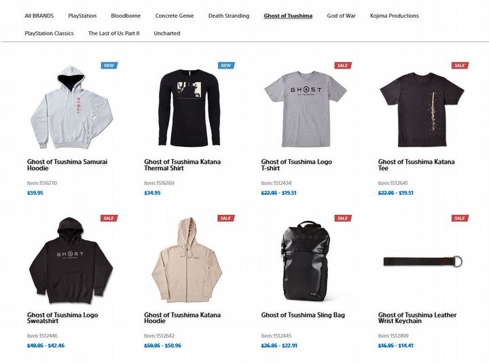This screenshot has height=363, width=489.
Task: Click the SALE badge on Sling Bag
Action: (343, 218)
